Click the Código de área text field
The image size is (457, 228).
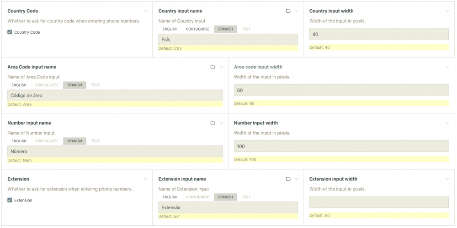(115, 96)
